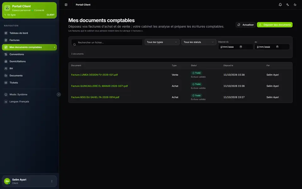Screen dimensions: 302x189
Task: Click the search magnifier icon
Action: pos(74,44)
